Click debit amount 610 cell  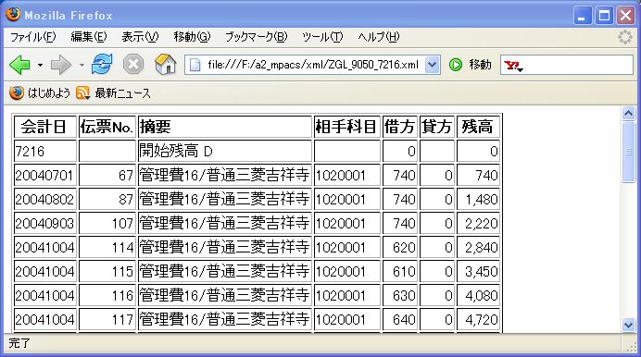point(400,271)
